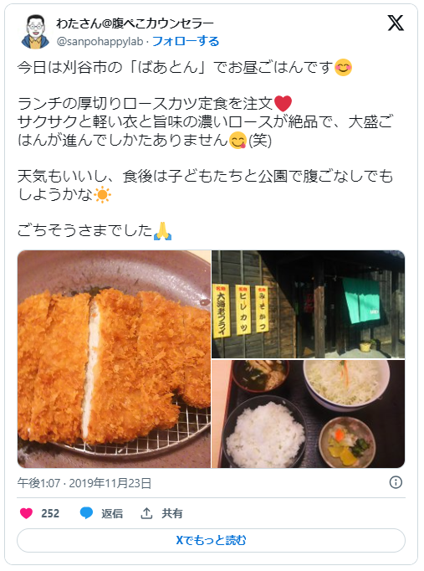
Task: Open the @sanpohappylab handle
Action: [100, 42]
